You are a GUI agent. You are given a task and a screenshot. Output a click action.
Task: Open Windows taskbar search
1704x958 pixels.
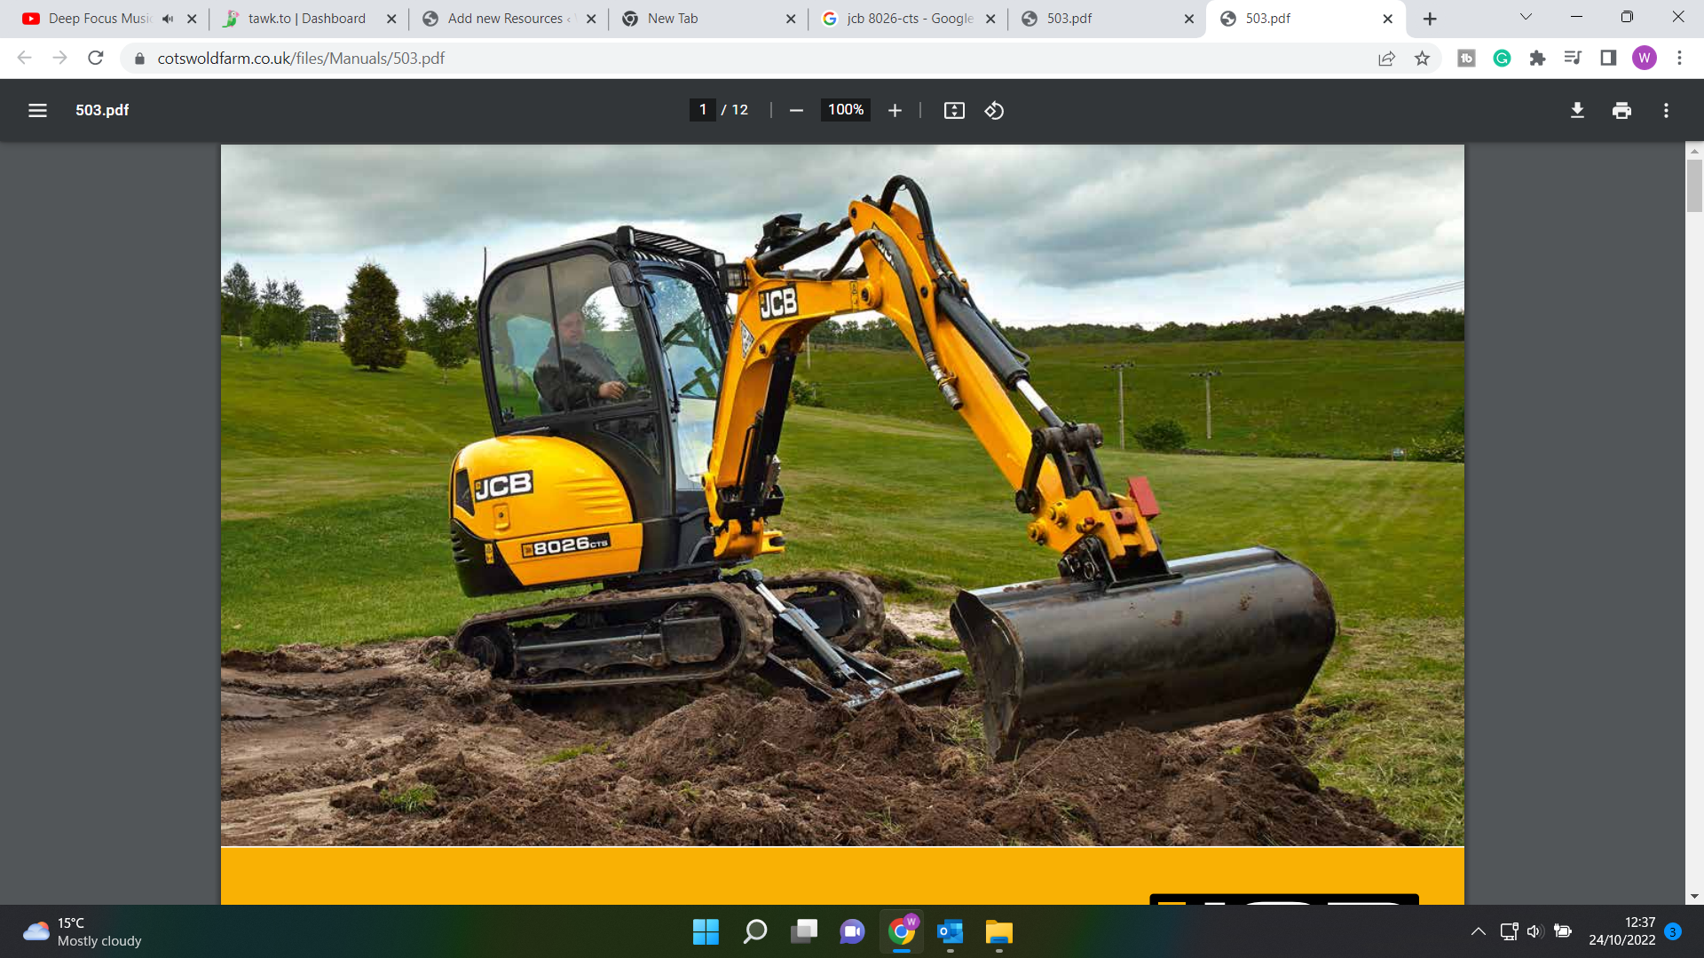click(x=754, y=931)
